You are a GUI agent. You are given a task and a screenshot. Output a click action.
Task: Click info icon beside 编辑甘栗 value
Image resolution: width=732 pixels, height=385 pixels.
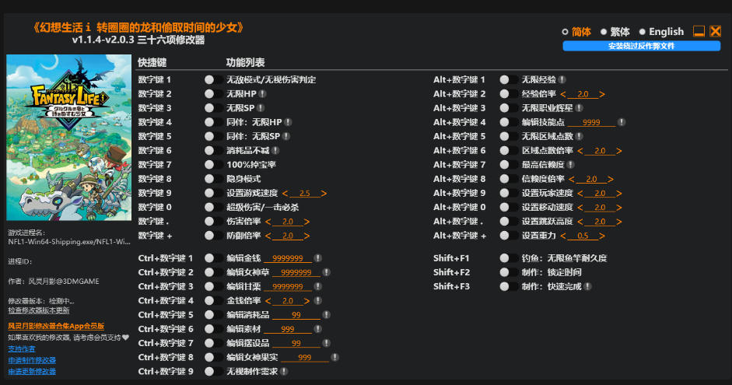318,286
